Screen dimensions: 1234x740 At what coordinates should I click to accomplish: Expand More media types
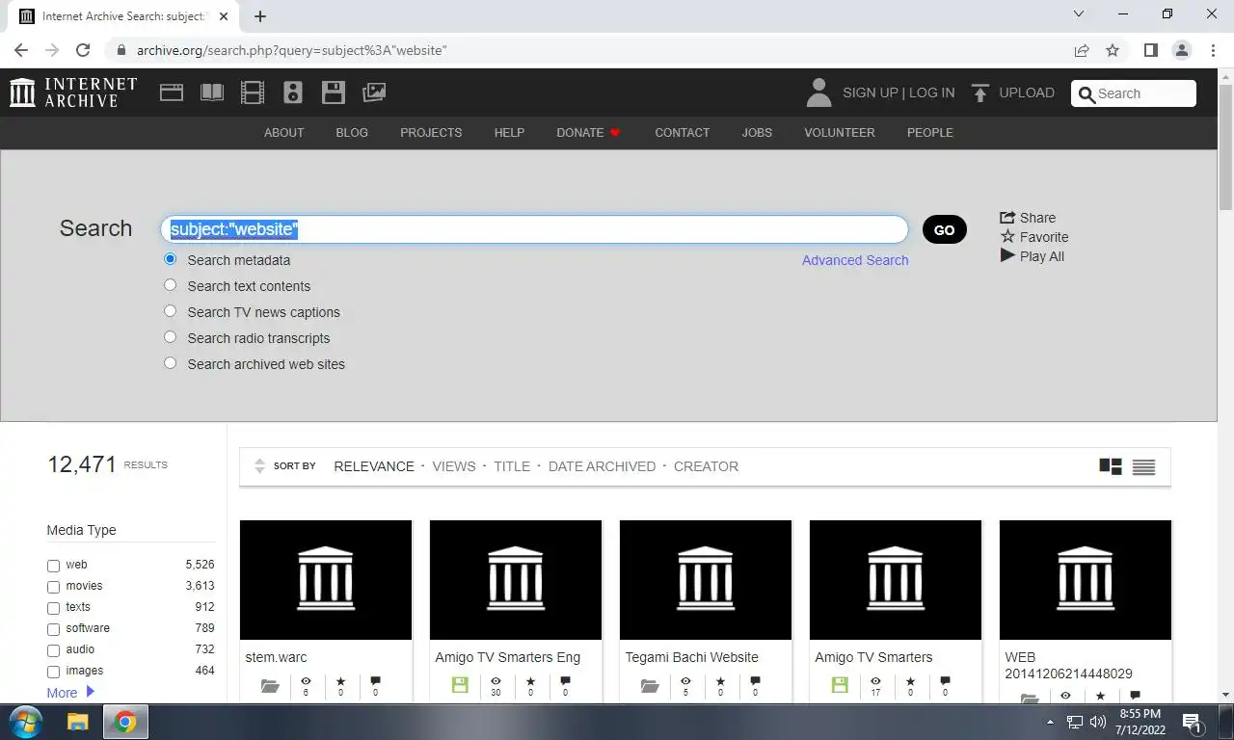coord(70,693)
